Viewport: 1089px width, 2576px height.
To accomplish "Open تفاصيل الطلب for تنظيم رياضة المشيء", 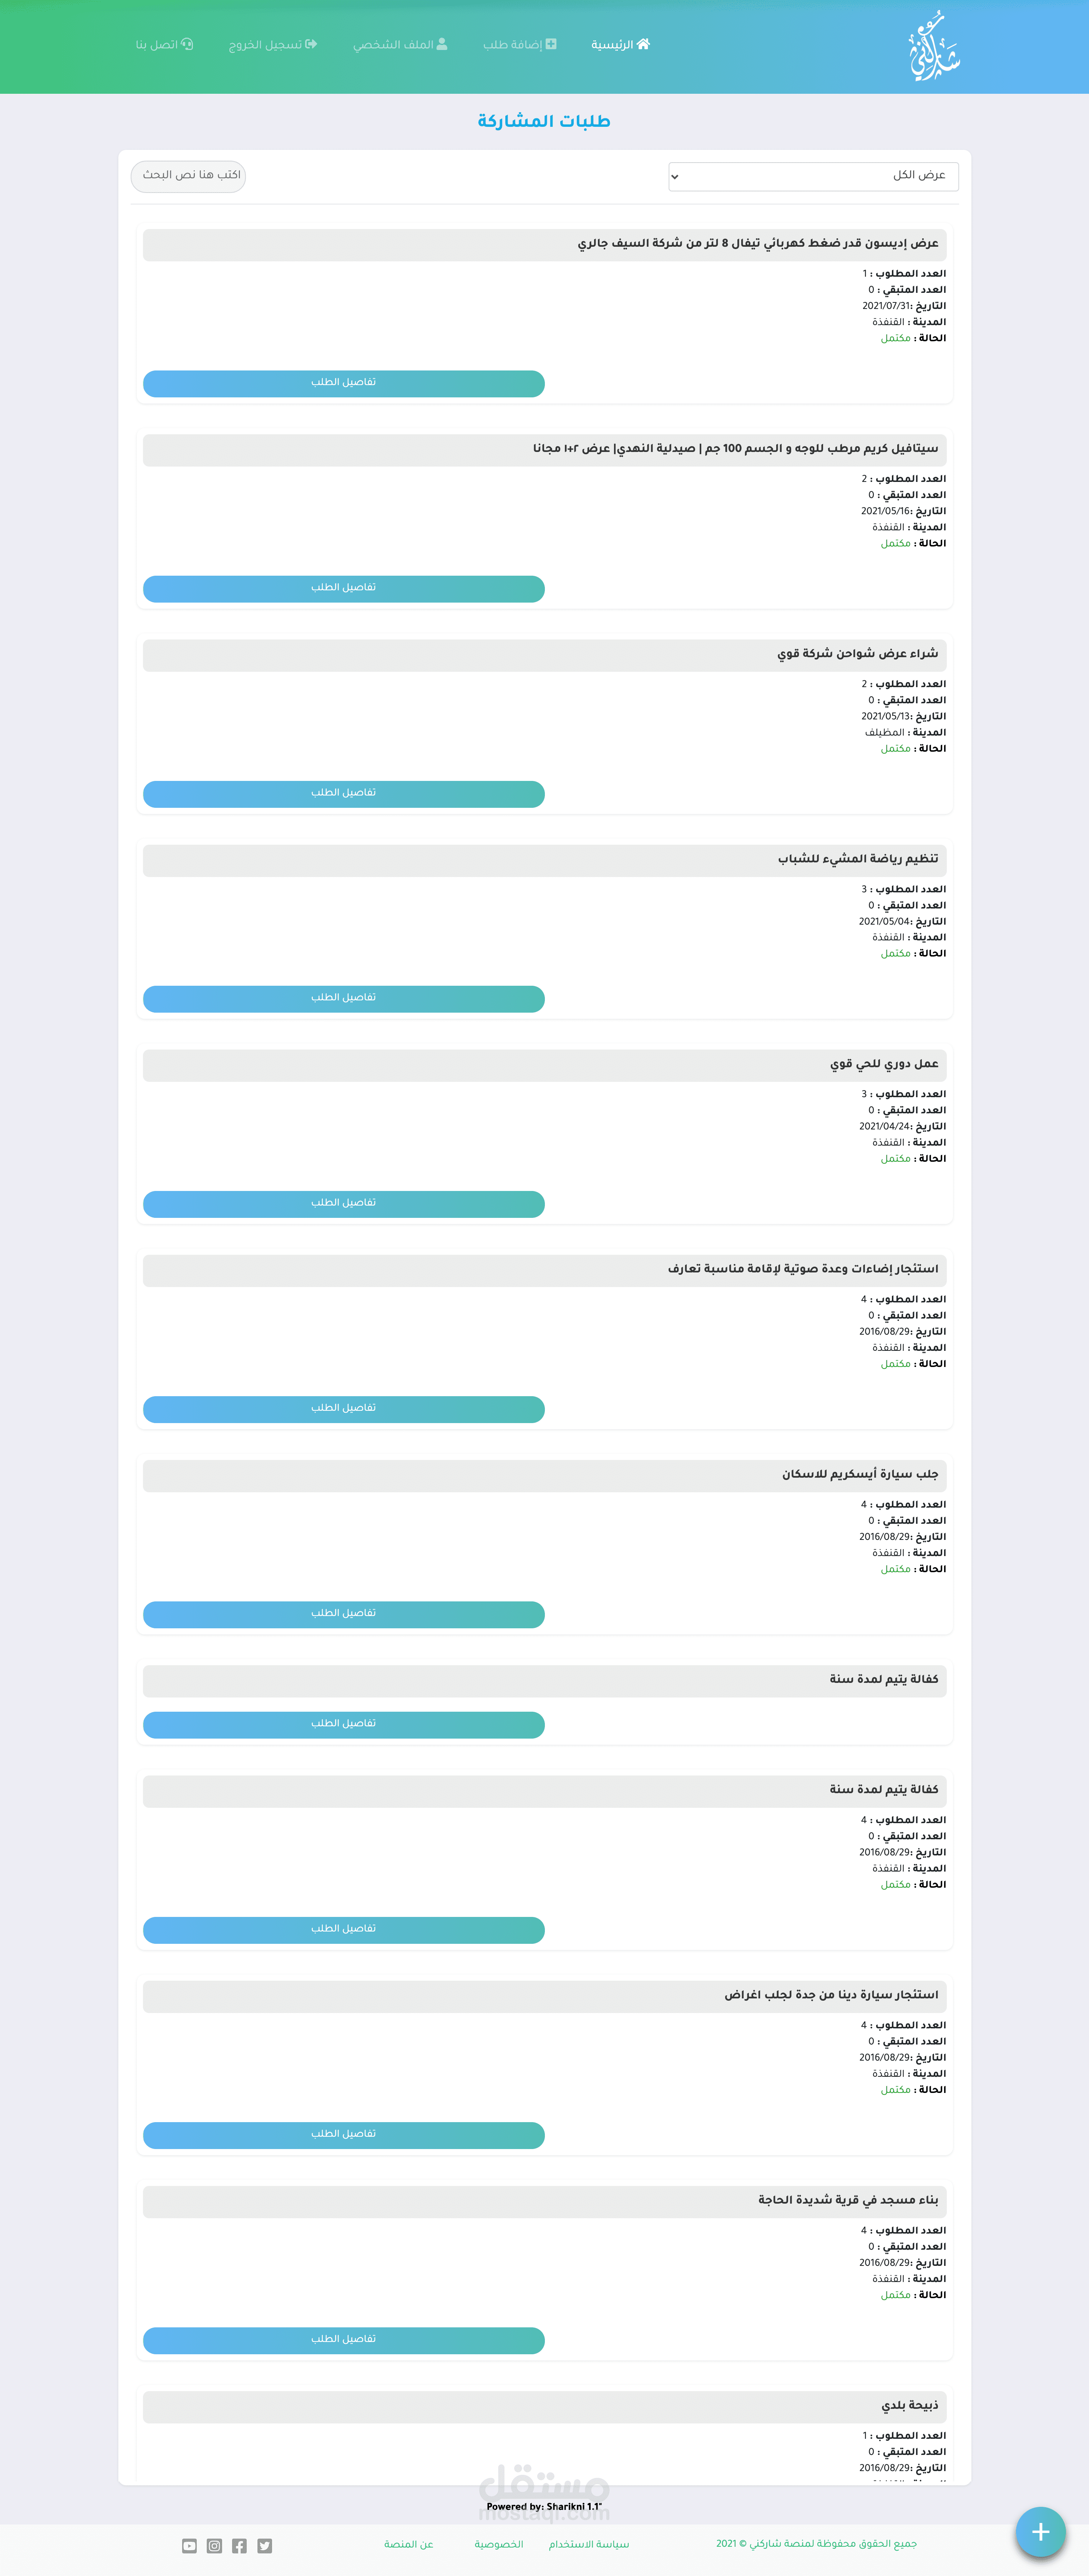I will (x=344, y=998).
